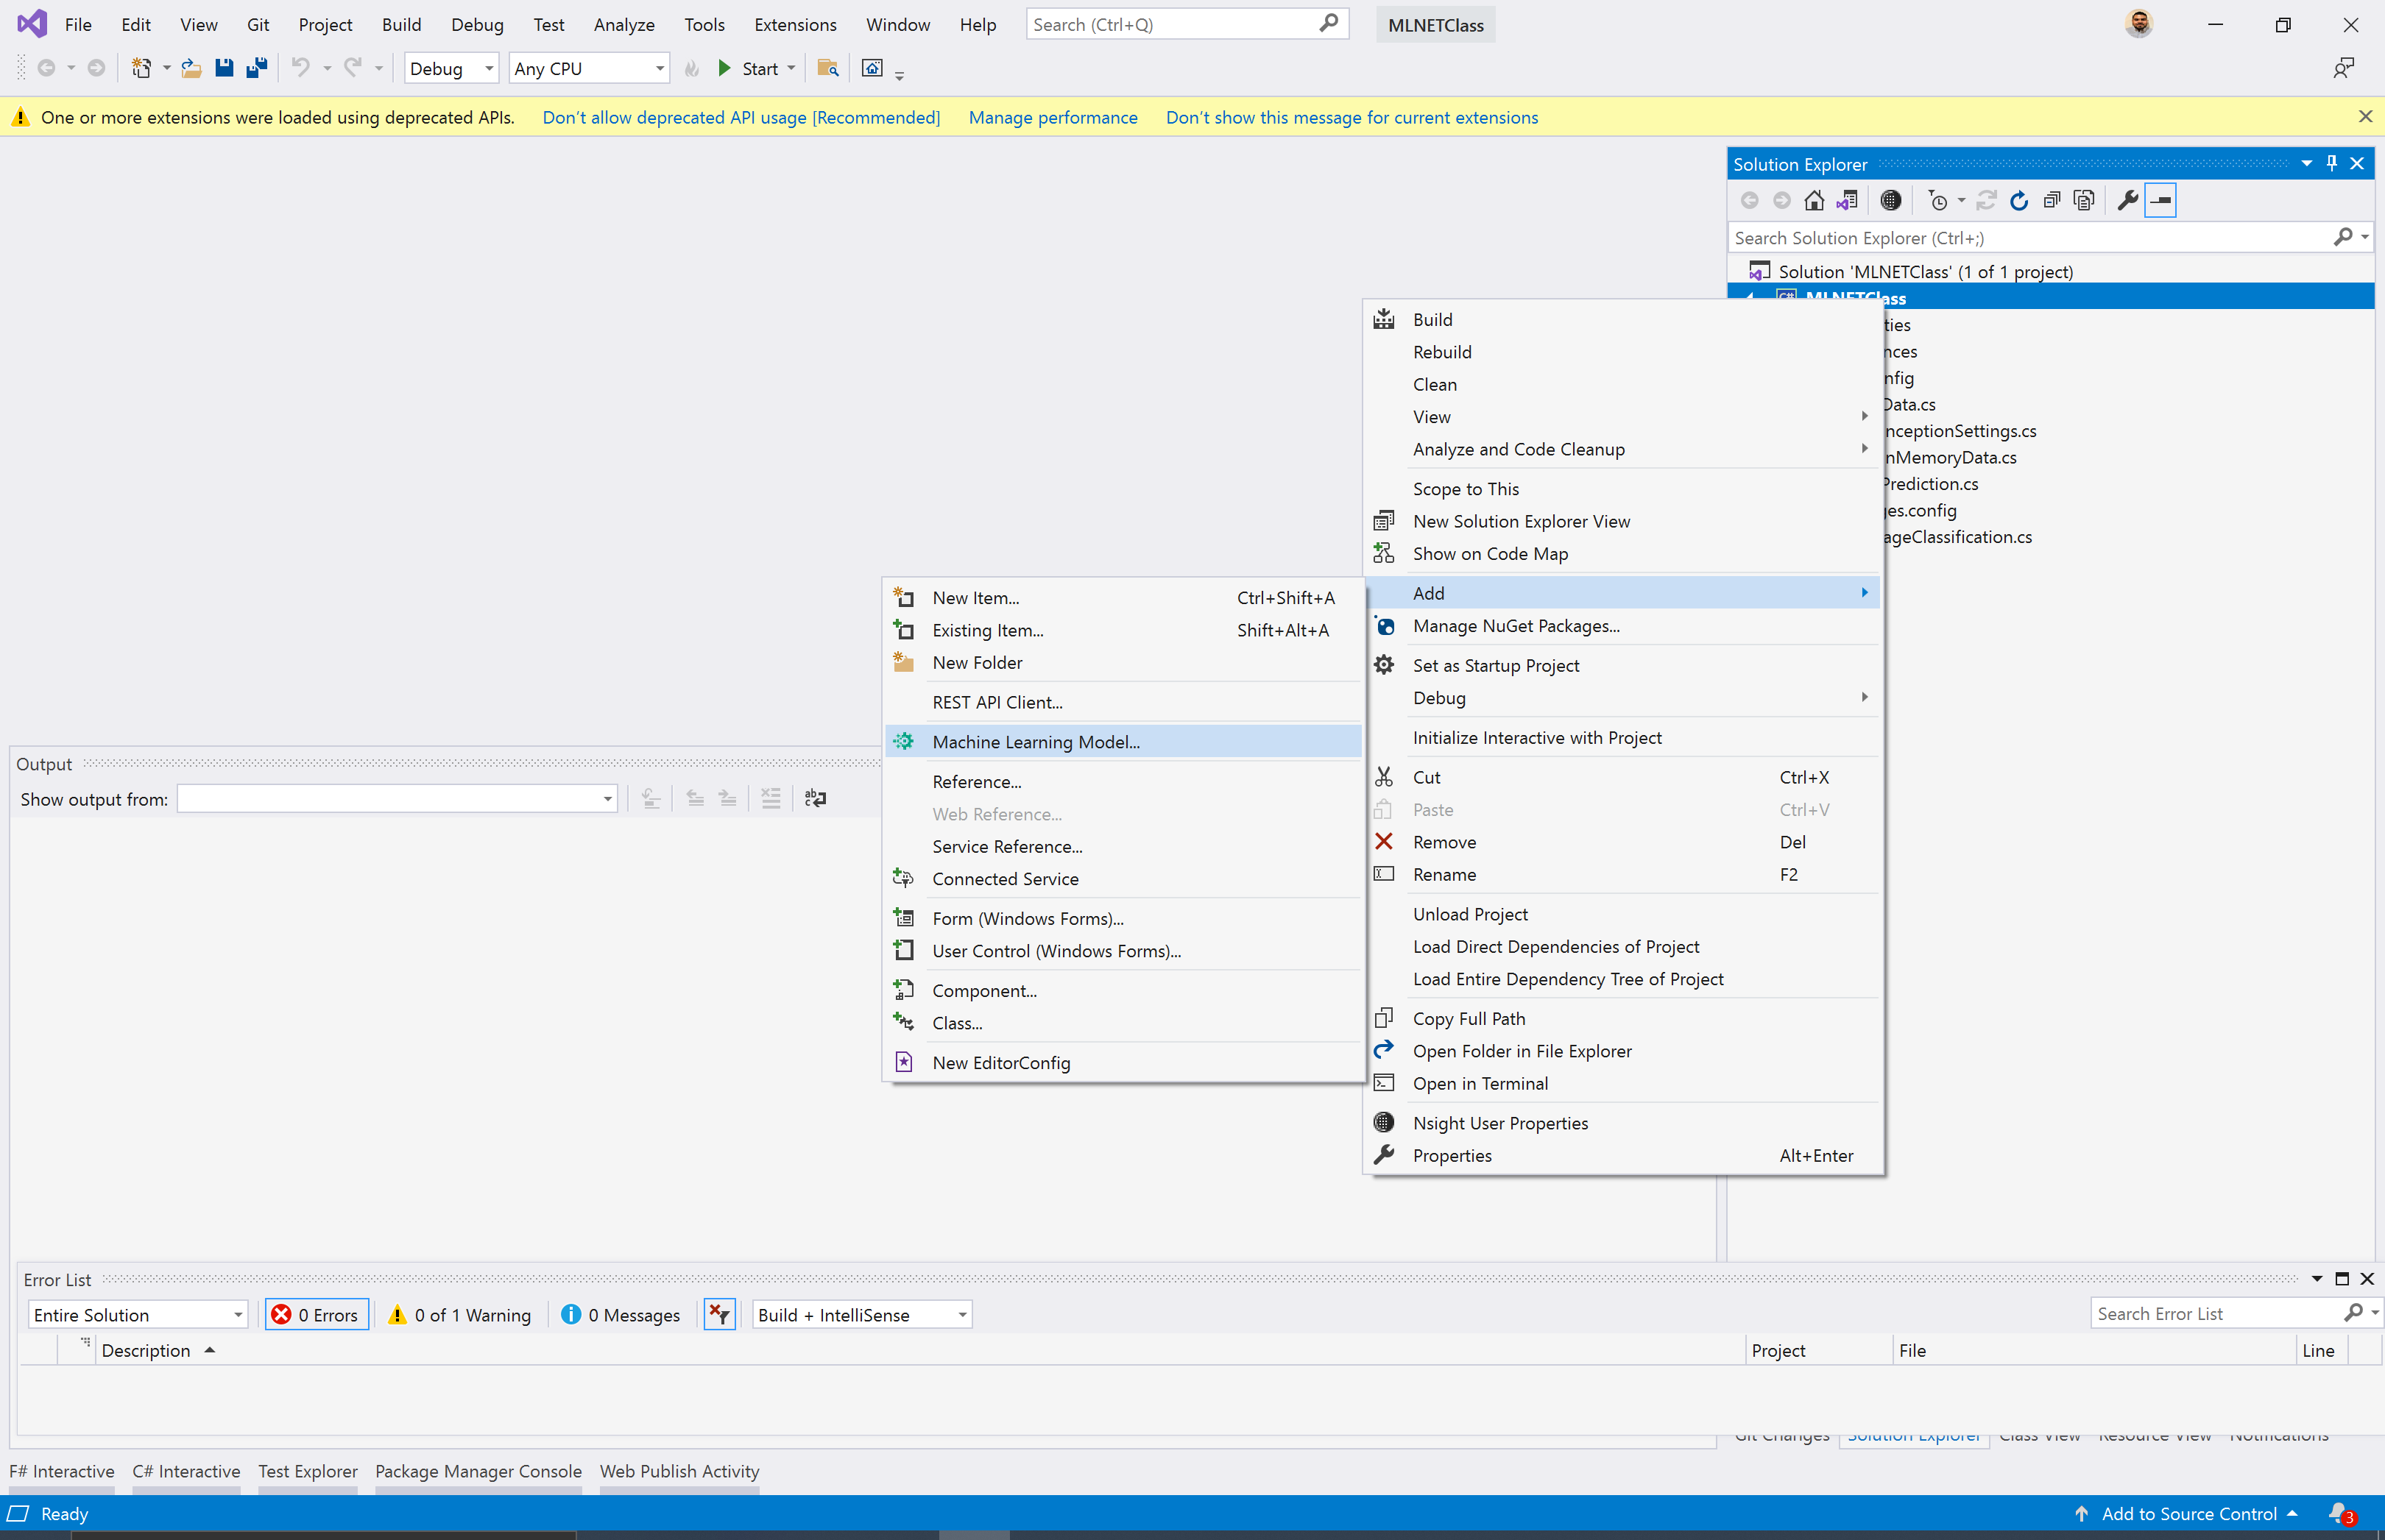The width and height of the screenshot is (2385, 1540).
Task: Click the Solution Explorer Home icon
Action: click(1814, 200)
